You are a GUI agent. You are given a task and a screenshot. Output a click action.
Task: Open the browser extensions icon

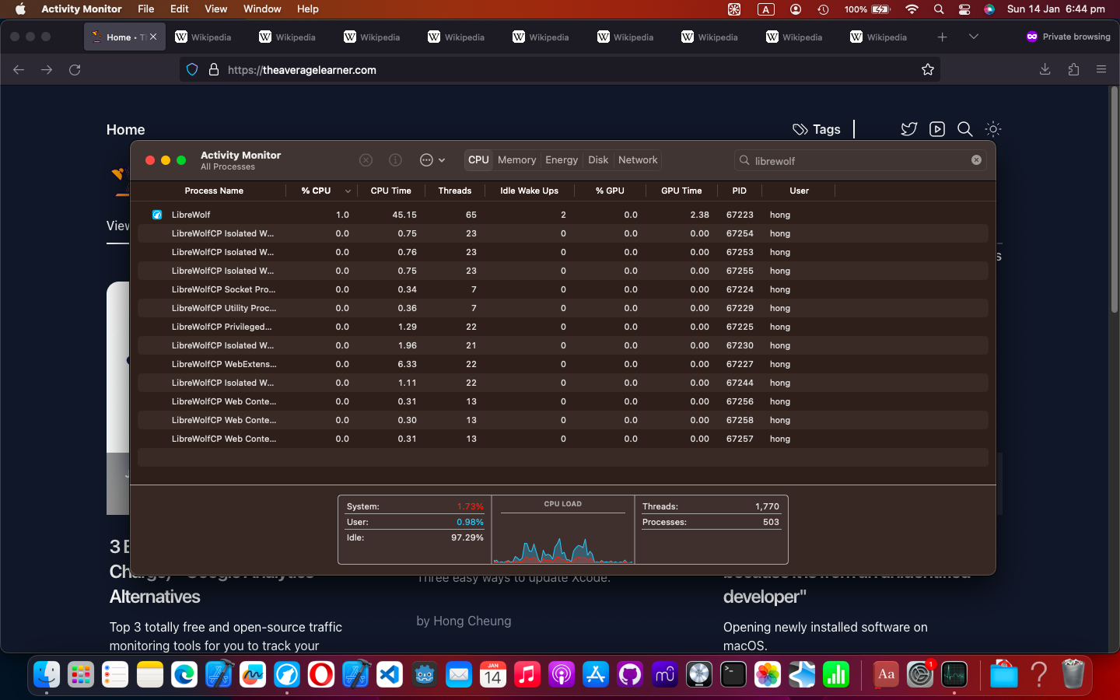pos(1073,70)
